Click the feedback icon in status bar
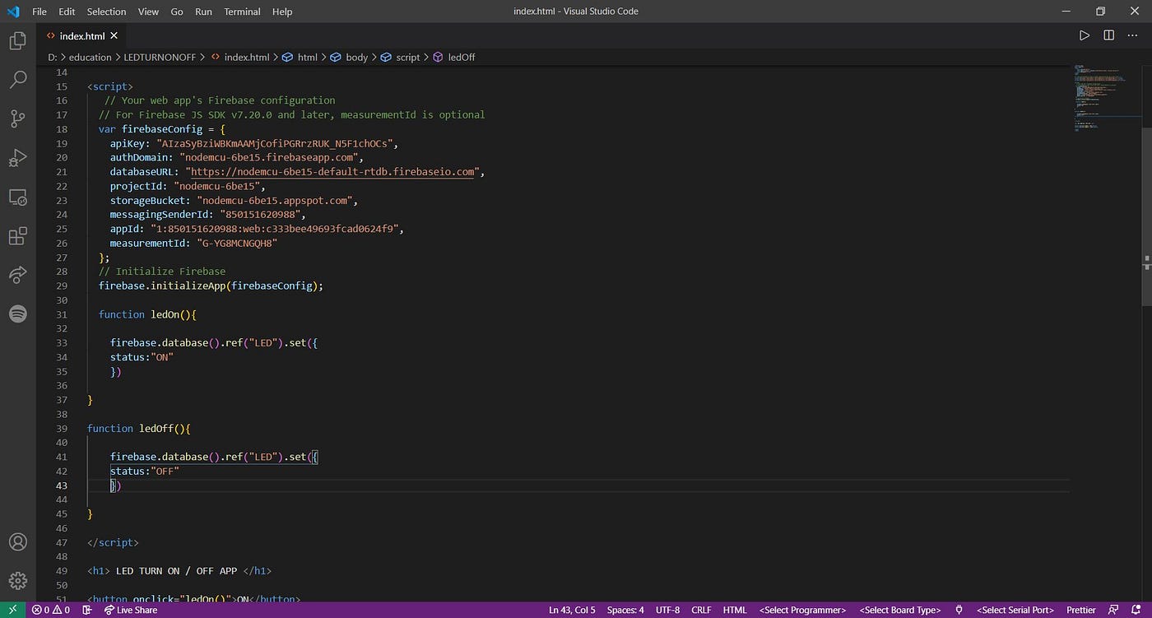This screenshot has height=618, width=1152. (1113, 610)
